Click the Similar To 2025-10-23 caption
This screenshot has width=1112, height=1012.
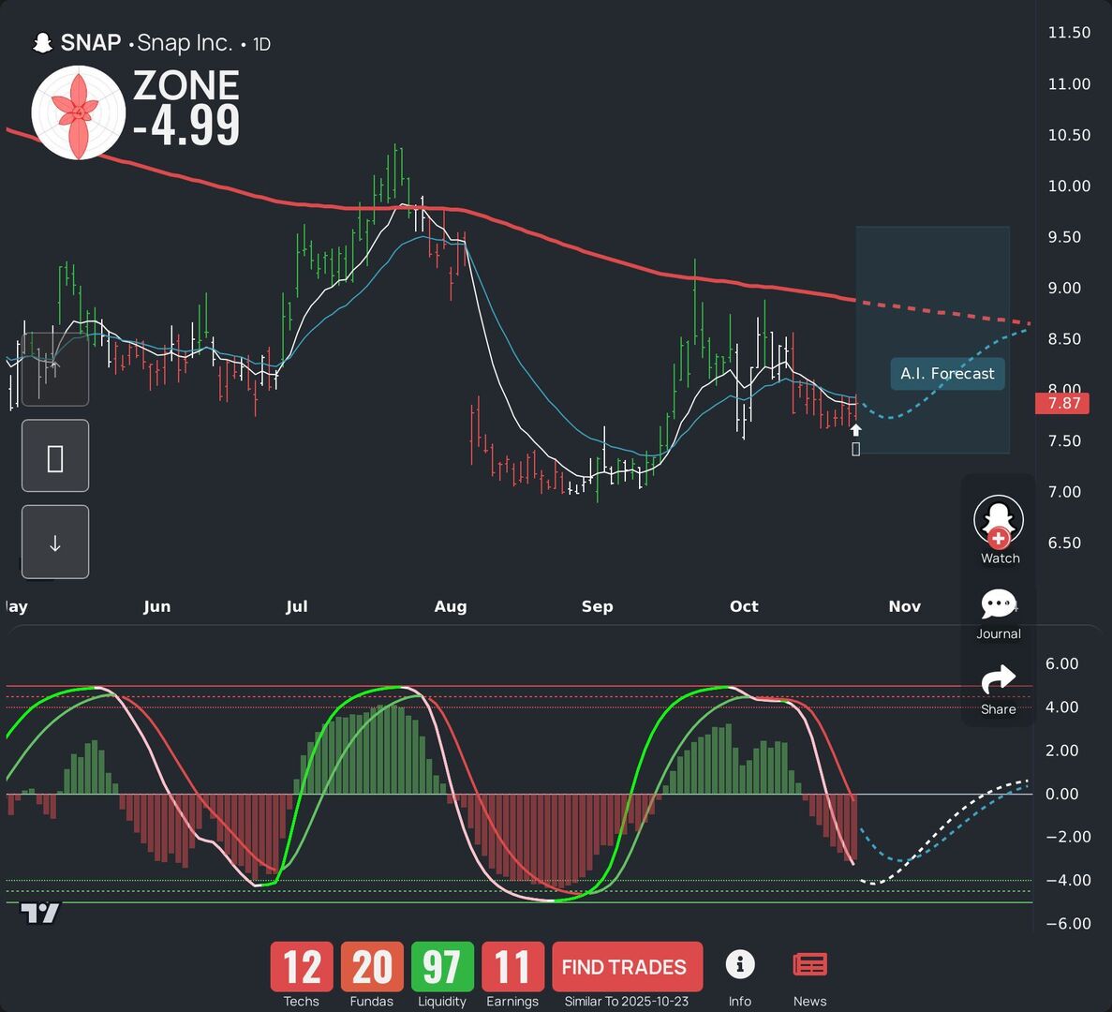click(627, 1002)
